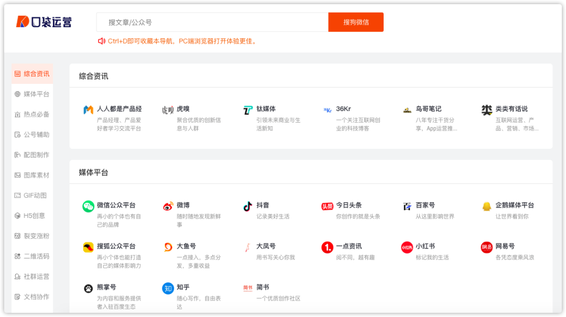This screenshot has width=566, height=317.
Task: Click the 搜狗微信 search button
Action: tap(356, 22)
